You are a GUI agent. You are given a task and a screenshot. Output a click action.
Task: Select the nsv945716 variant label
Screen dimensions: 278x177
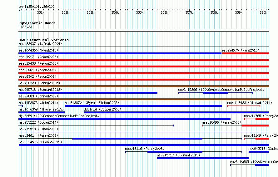pyautogui.click(x=263, y=149)
